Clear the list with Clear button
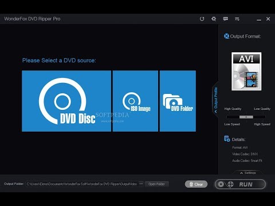 (196, 184)
